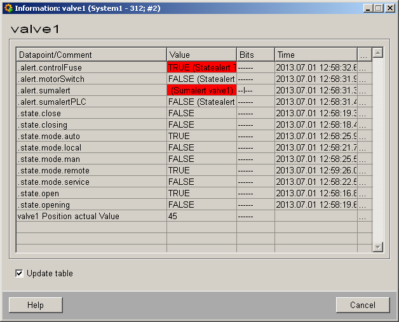Viewport: 399px width, 322px height.
Task: Select the .state.mode.man datapoint
Action: [91, 159]
